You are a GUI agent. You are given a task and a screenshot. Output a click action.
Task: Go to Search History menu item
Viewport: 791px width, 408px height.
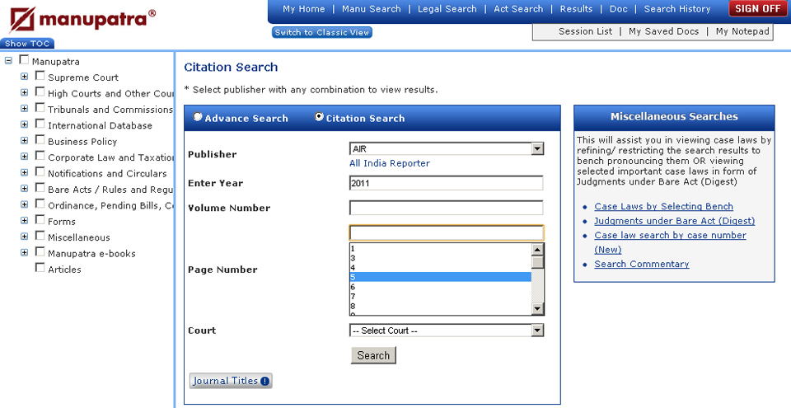pos(676,9)
